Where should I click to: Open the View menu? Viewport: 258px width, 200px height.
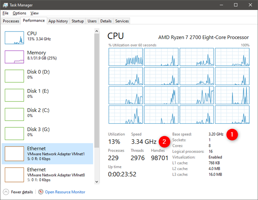[x=34, y=13]
